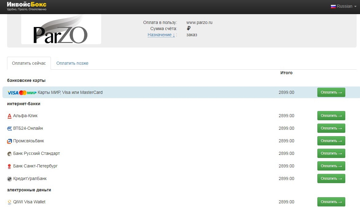This screenshot has width=360, height=207.
Task: Click the Промсвязьбанк icon
Action: point(10,141)
